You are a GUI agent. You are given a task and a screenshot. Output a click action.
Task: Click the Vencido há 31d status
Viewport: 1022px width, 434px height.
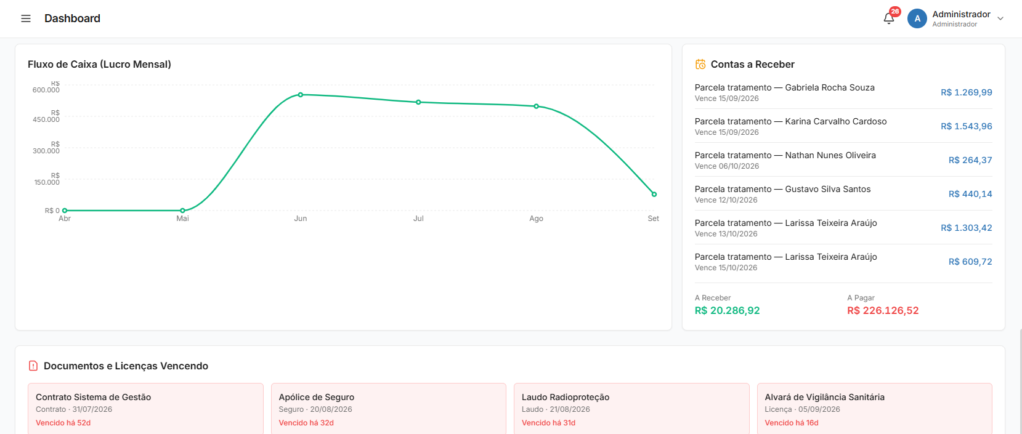click(x=548, y=423)
